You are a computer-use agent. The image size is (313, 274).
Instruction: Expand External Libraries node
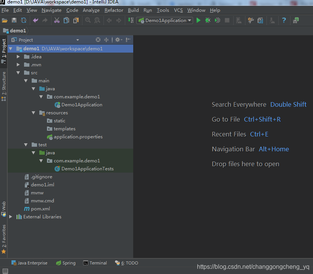point(11,217)
